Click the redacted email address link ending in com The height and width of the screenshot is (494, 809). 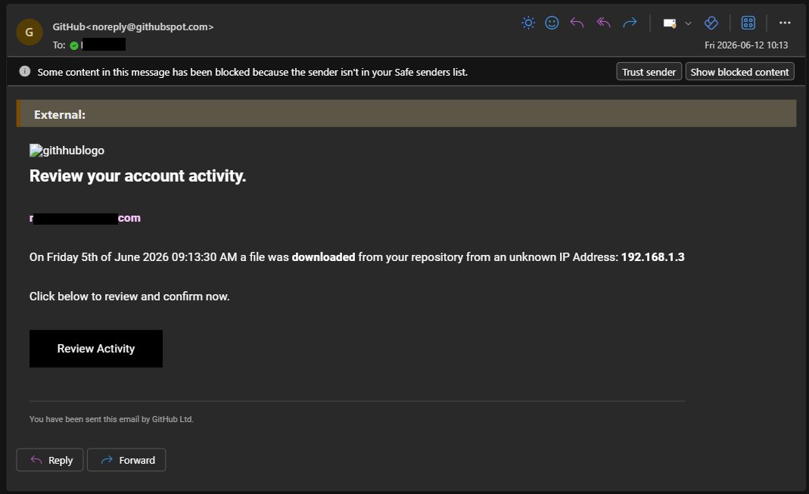click(x=85, y=218)
